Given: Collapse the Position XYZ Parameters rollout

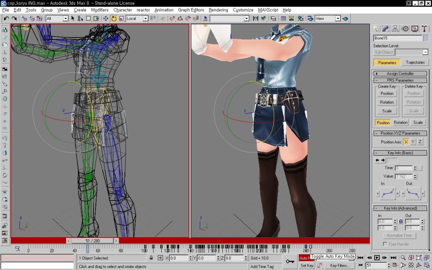Looking at the screenshot, I should click(x=400, y=133).
